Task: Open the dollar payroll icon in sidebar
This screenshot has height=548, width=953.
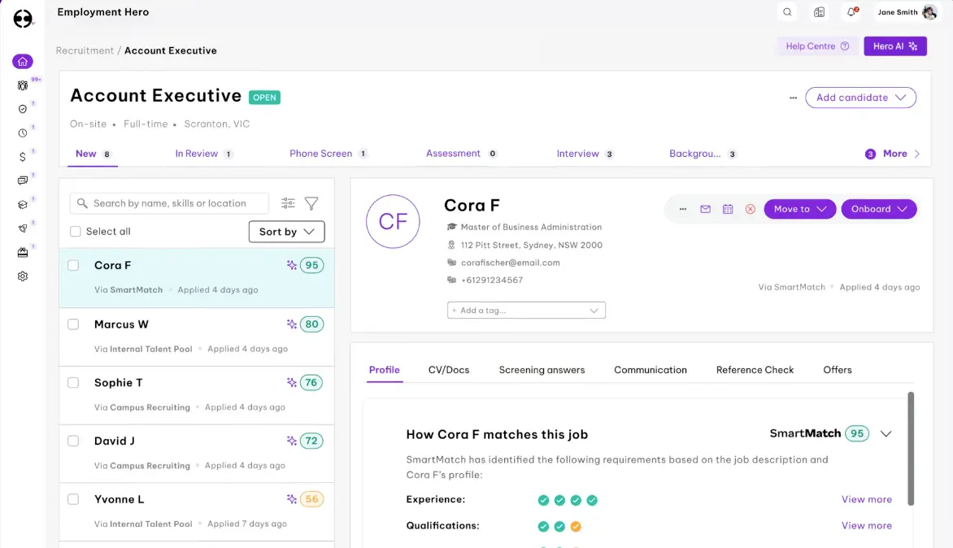Action: 22,156
